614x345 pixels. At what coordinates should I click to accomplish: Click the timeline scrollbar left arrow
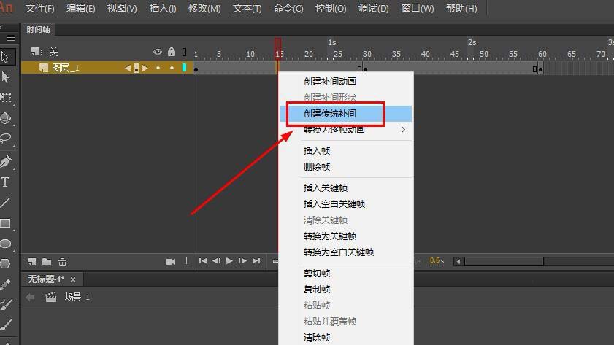458,261
